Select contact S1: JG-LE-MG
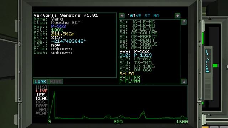Screen dimensions: 228x128 click(x=137, y=22)
